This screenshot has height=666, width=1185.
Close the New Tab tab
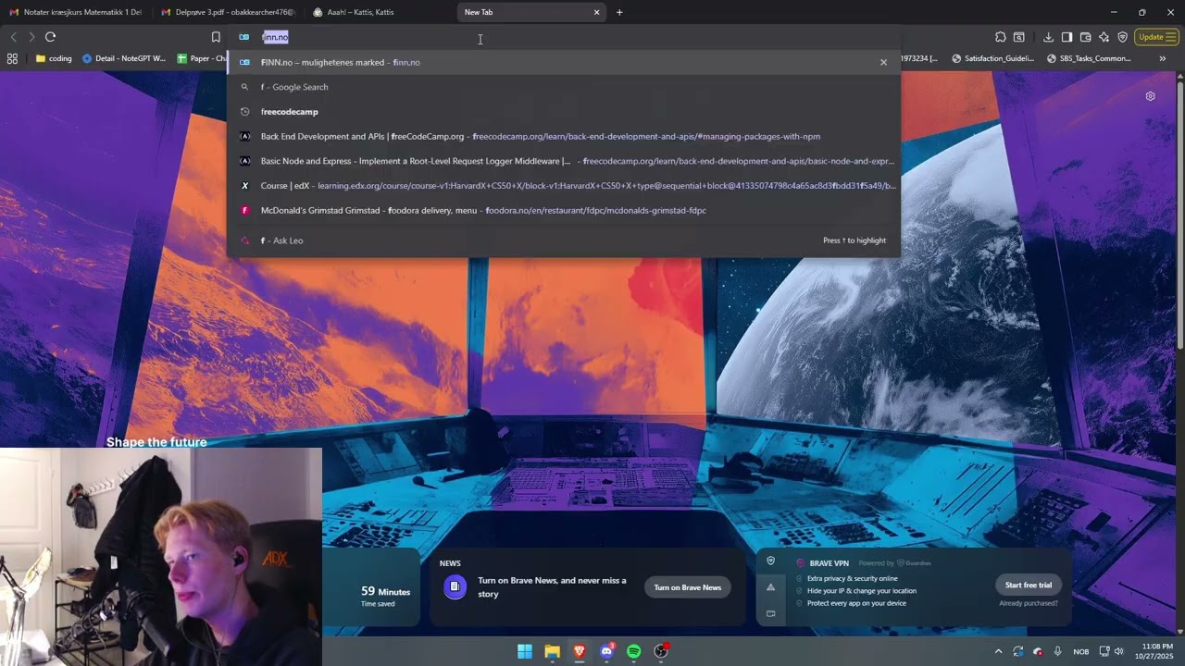pos(596,12)
